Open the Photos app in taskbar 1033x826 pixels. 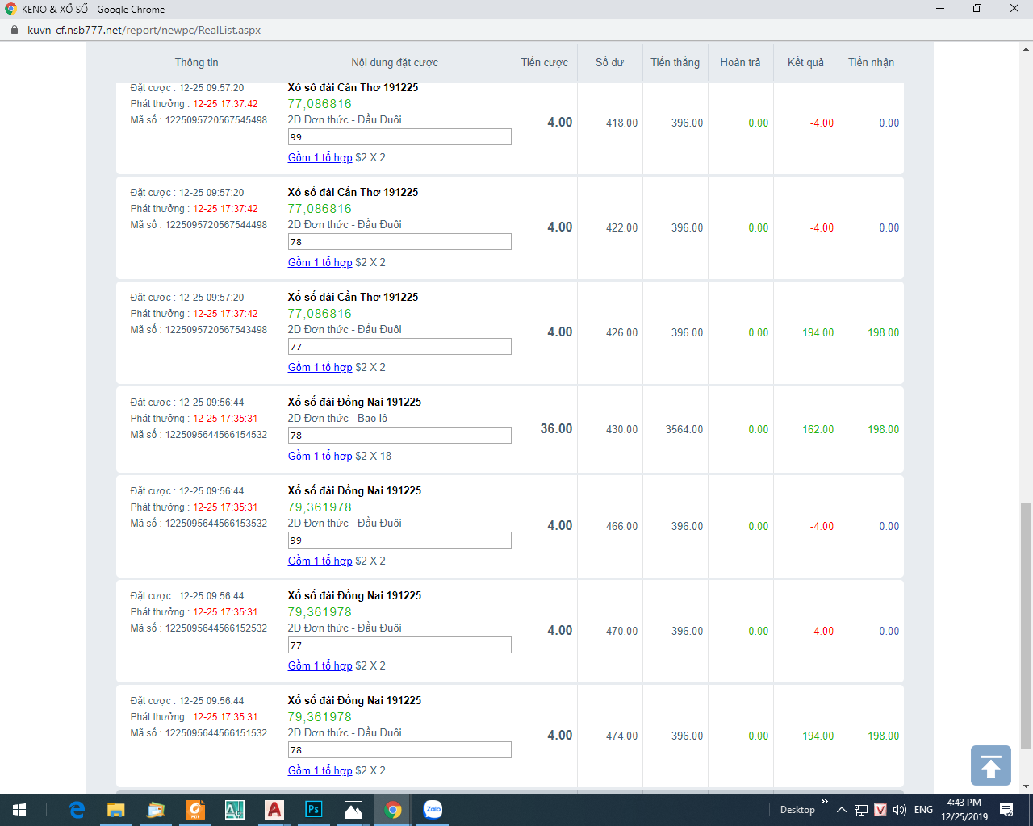[x=353, y=810]
